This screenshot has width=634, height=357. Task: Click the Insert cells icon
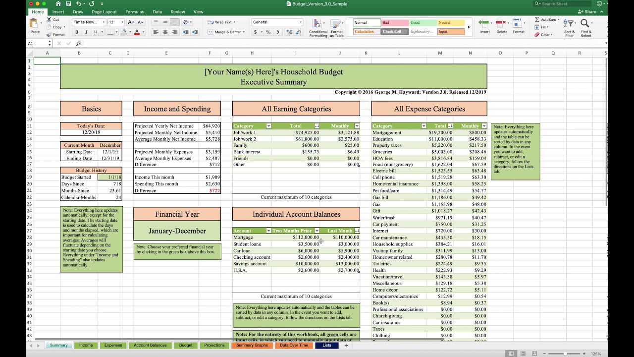pos(485,23)
